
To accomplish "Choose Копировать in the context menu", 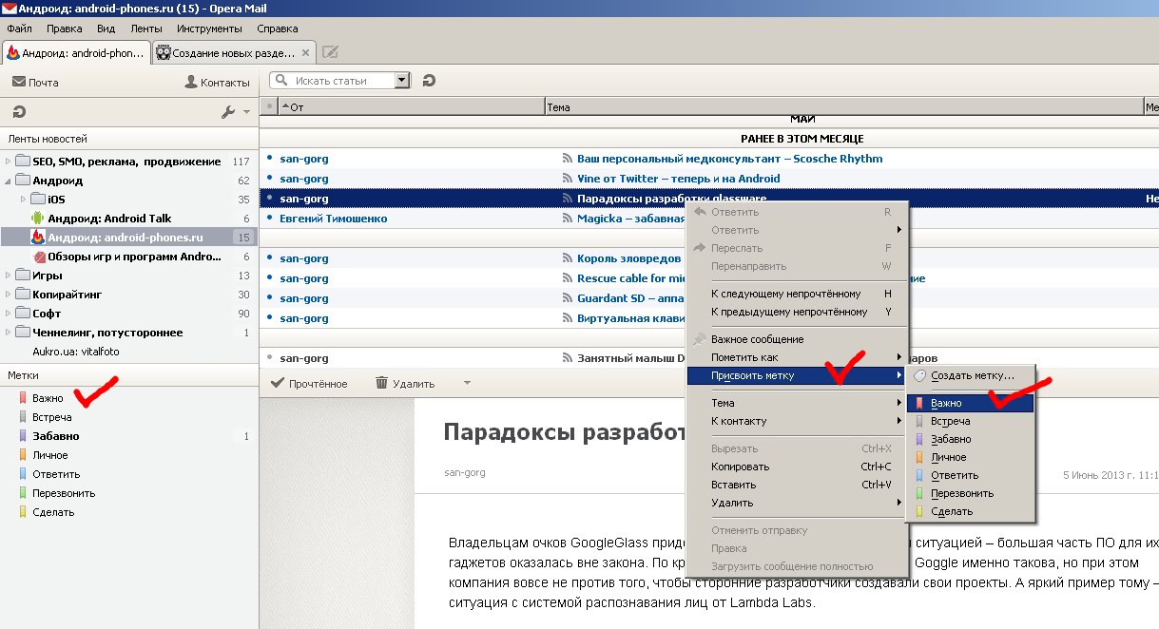I will (x=797, y=467).
